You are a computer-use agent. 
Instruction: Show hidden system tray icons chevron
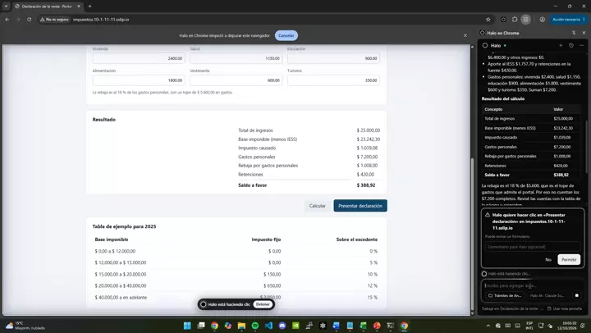coord(488,326)
